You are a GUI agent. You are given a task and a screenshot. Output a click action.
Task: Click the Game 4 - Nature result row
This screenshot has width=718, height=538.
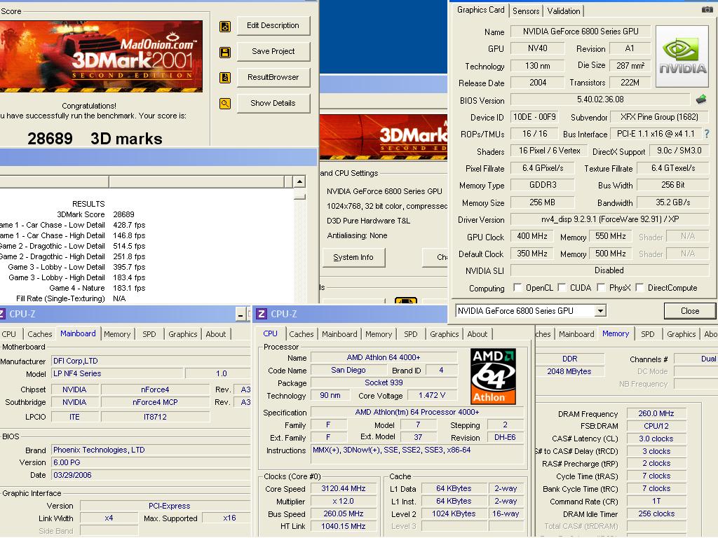point(97,288)
